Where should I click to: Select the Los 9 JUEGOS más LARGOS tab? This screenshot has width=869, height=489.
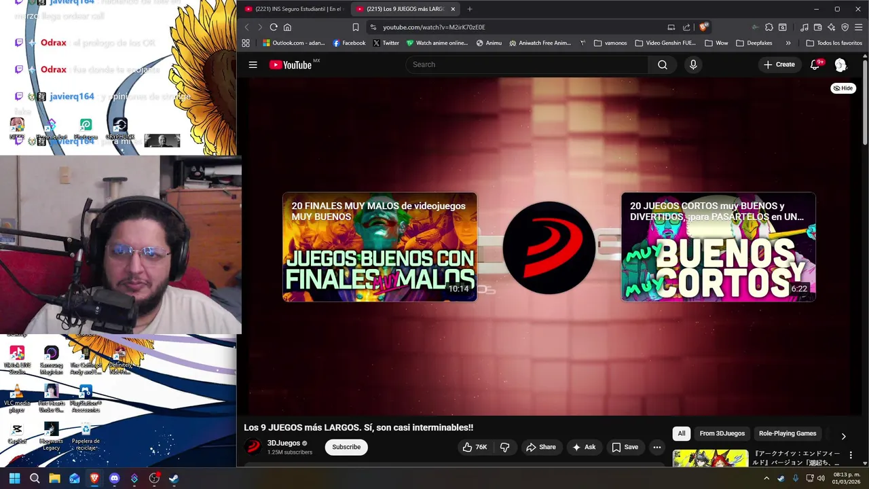tap(405, 9)
